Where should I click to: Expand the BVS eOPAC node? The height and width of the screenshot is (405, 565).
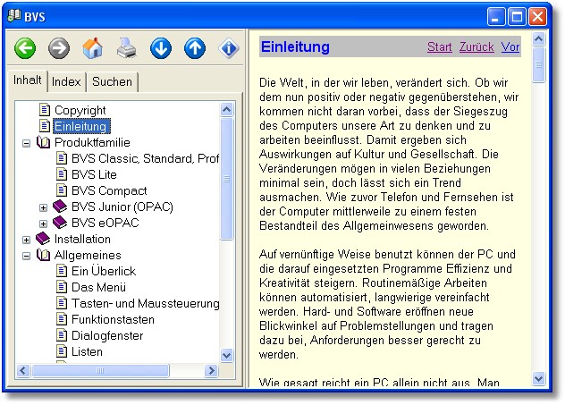[43, 224]
